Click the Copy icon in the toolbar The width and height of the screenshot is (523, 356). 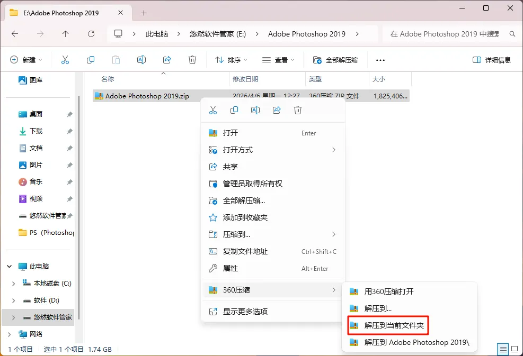[91, 60]
